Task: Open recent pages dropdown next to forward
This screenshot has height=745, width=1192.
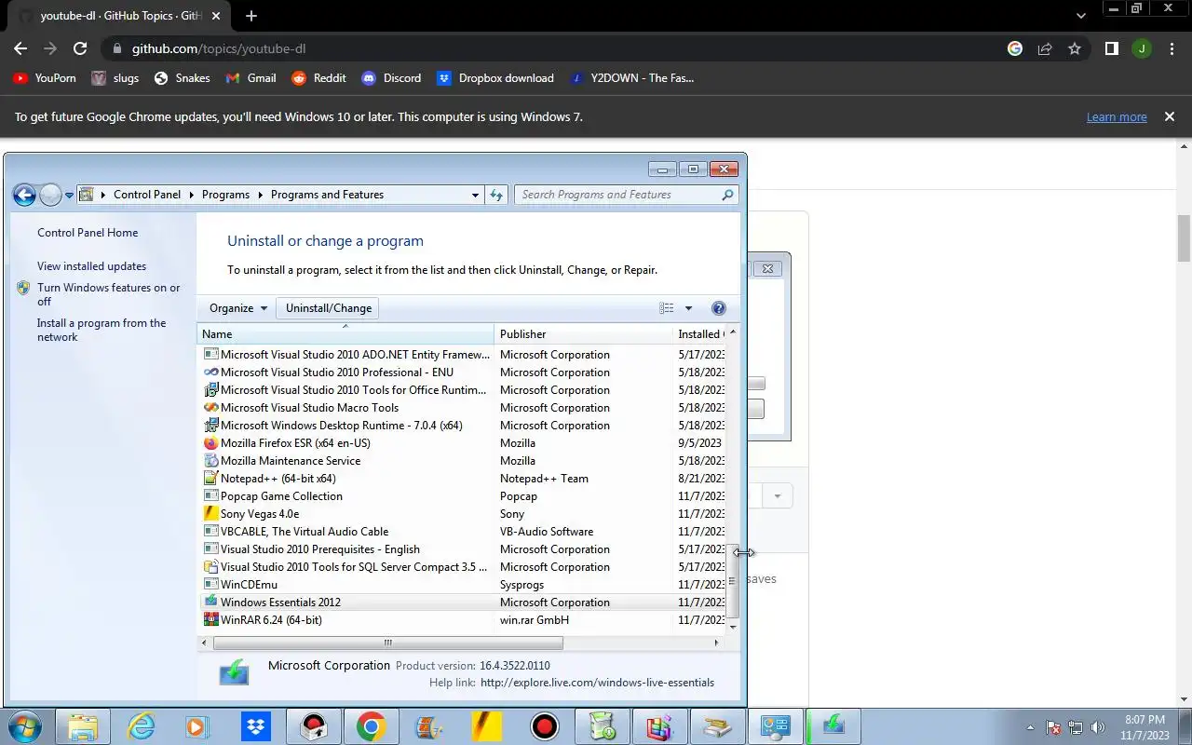Action: [x=69, y=195]
